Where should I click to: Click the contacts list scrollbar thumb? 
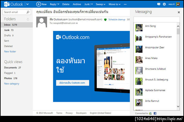[x=178, y=31]
